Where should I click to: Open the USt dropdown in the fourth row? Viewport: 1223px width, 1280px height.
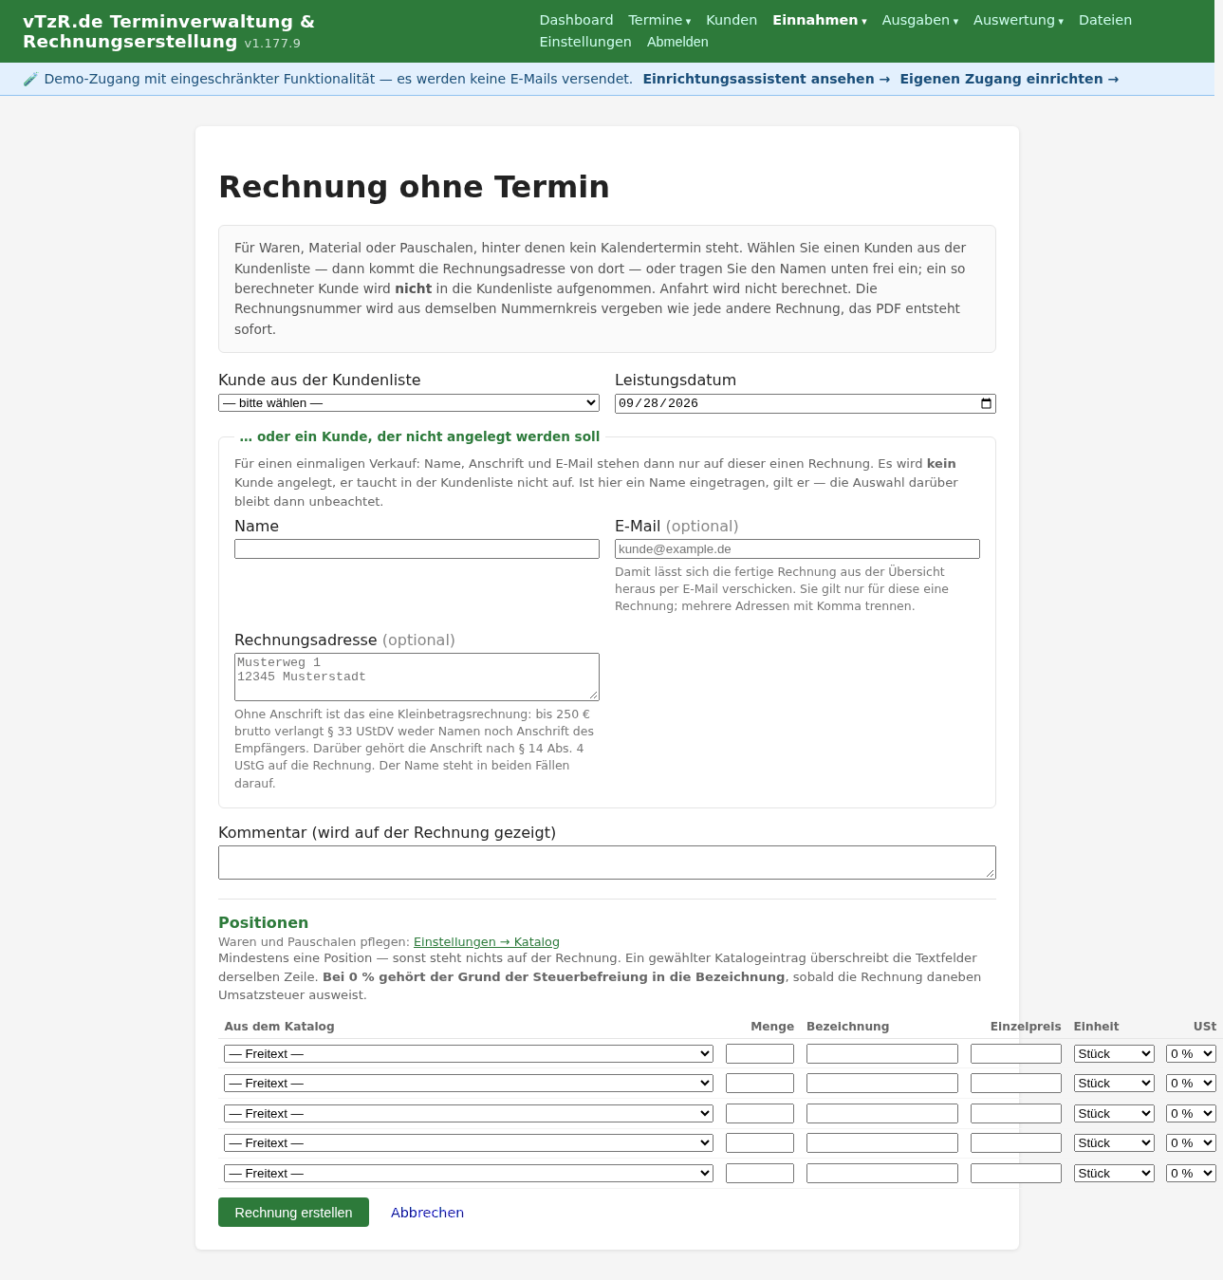pyautogui.click(x=1191, y=1143)
